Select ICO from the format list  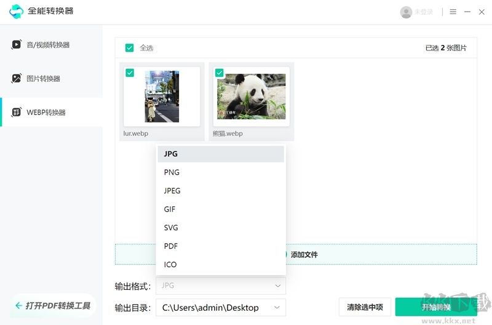point(221,265)
